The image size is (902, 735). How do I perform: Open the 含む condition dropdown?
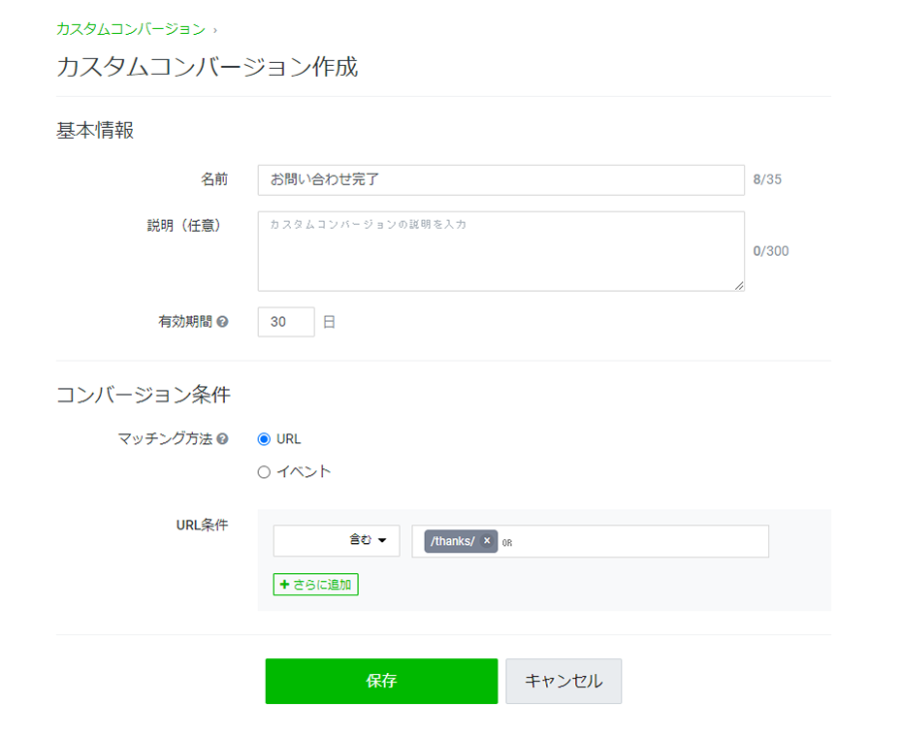pyautogui.click(x=337, y=540)
